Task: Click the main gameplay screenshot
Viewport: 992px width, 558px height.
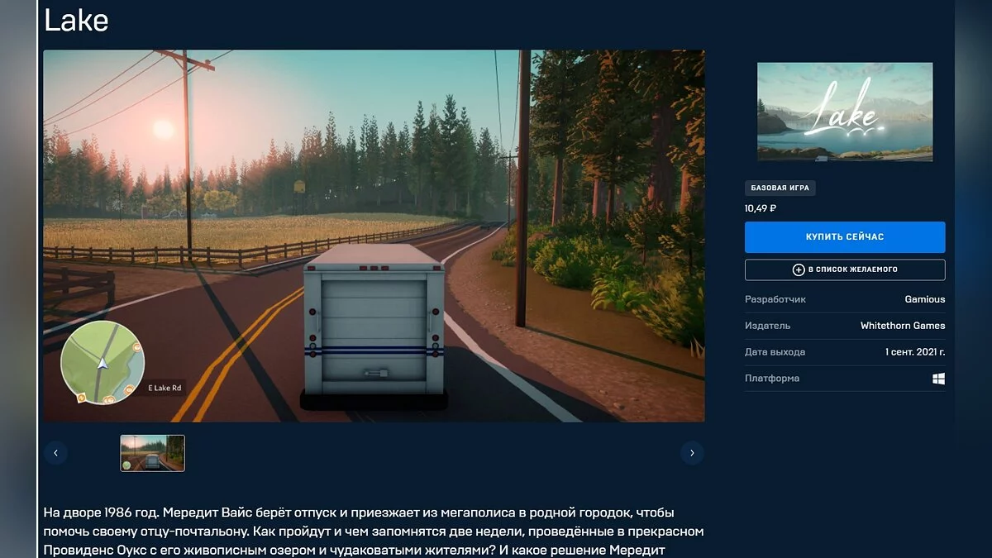Action: 374,236
